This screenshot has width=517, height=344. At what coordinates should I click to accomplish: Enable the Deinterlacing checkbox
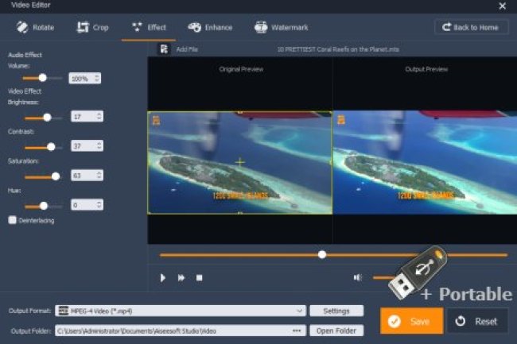(12, 220)
